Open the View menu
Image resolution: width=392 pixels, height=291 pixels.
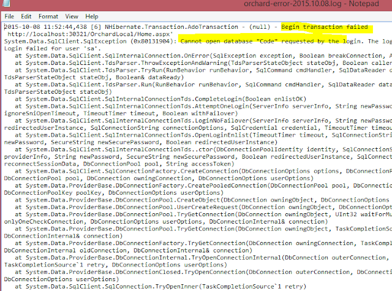click(x=72, y=17)
